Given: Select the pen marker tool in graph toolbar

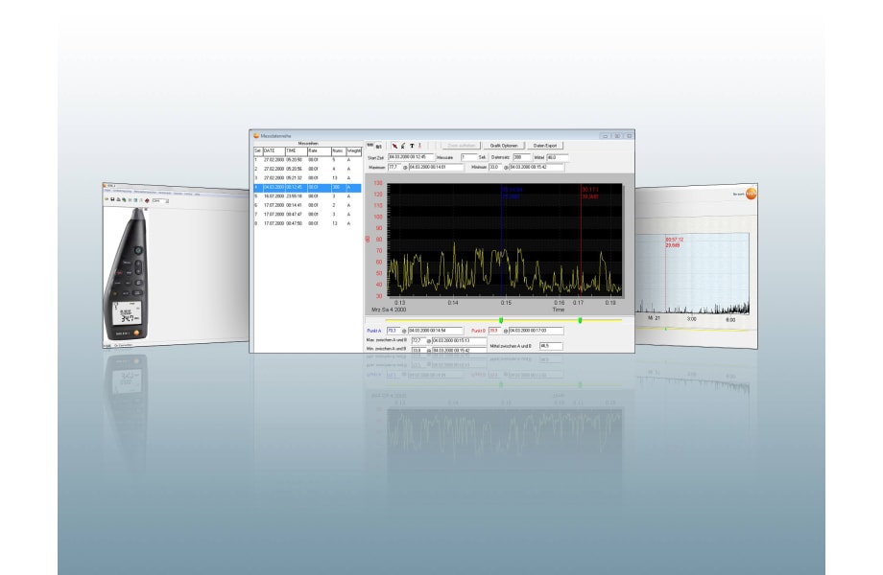Looking at the screenshot, I should pyautogui.click(x=403, y=144).
